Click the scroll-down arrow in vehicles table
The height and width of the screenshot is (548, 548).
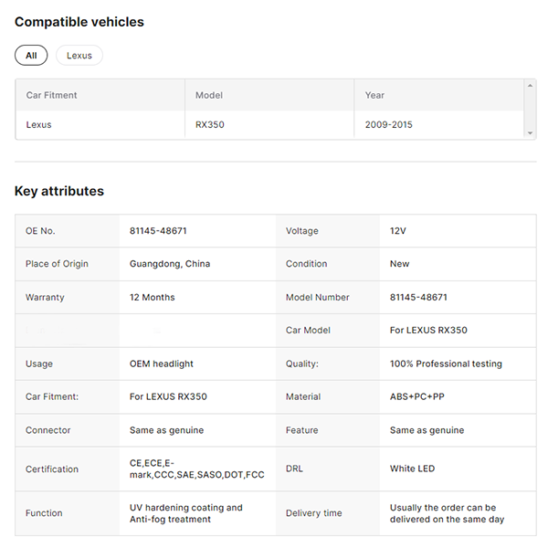pyautogui.click(x=531, y=133)
